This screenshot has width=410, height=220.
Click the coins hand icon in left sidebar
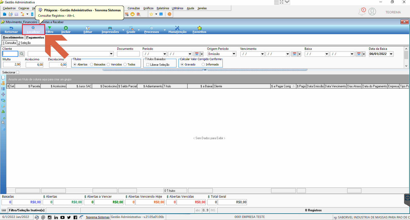(x=3, y=83)
